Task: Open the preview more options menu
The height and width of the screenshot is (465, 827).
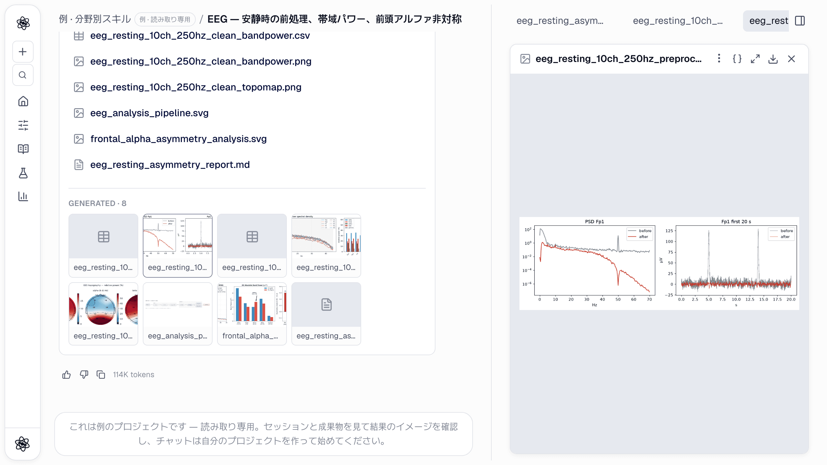Action: tap(719, 58)
